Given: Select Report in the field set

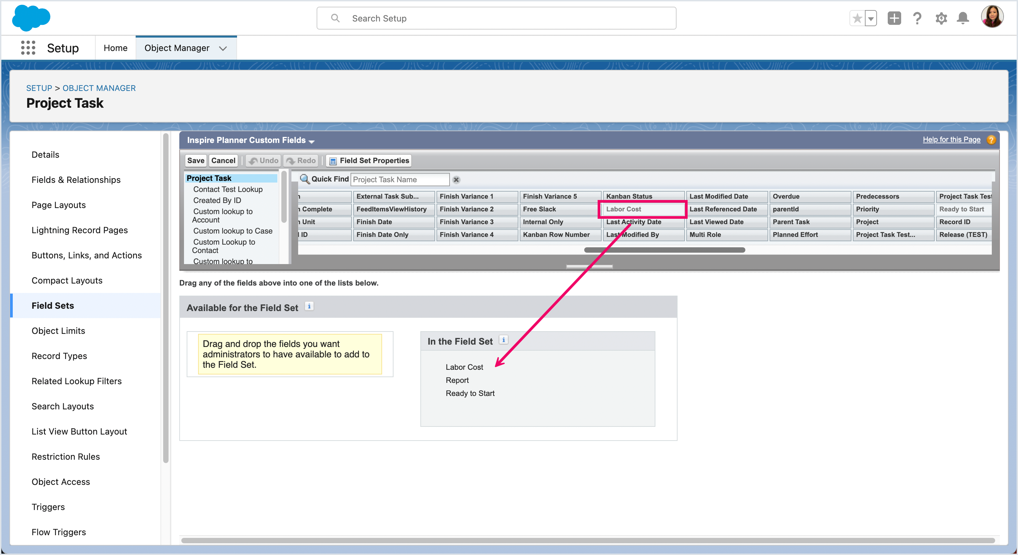Looking at the screenshot, I should tap(457, 380).
